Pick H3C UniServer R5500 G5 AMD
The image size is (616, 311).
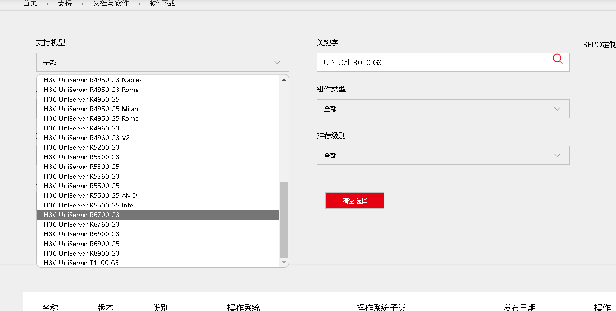[158, 195]
